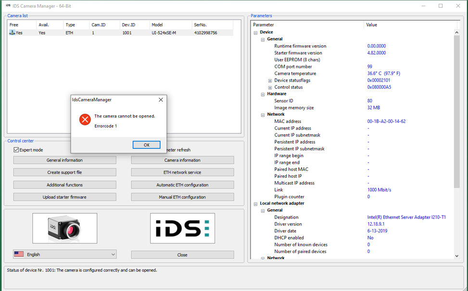Collapse the General node under Device

(263, 39)
